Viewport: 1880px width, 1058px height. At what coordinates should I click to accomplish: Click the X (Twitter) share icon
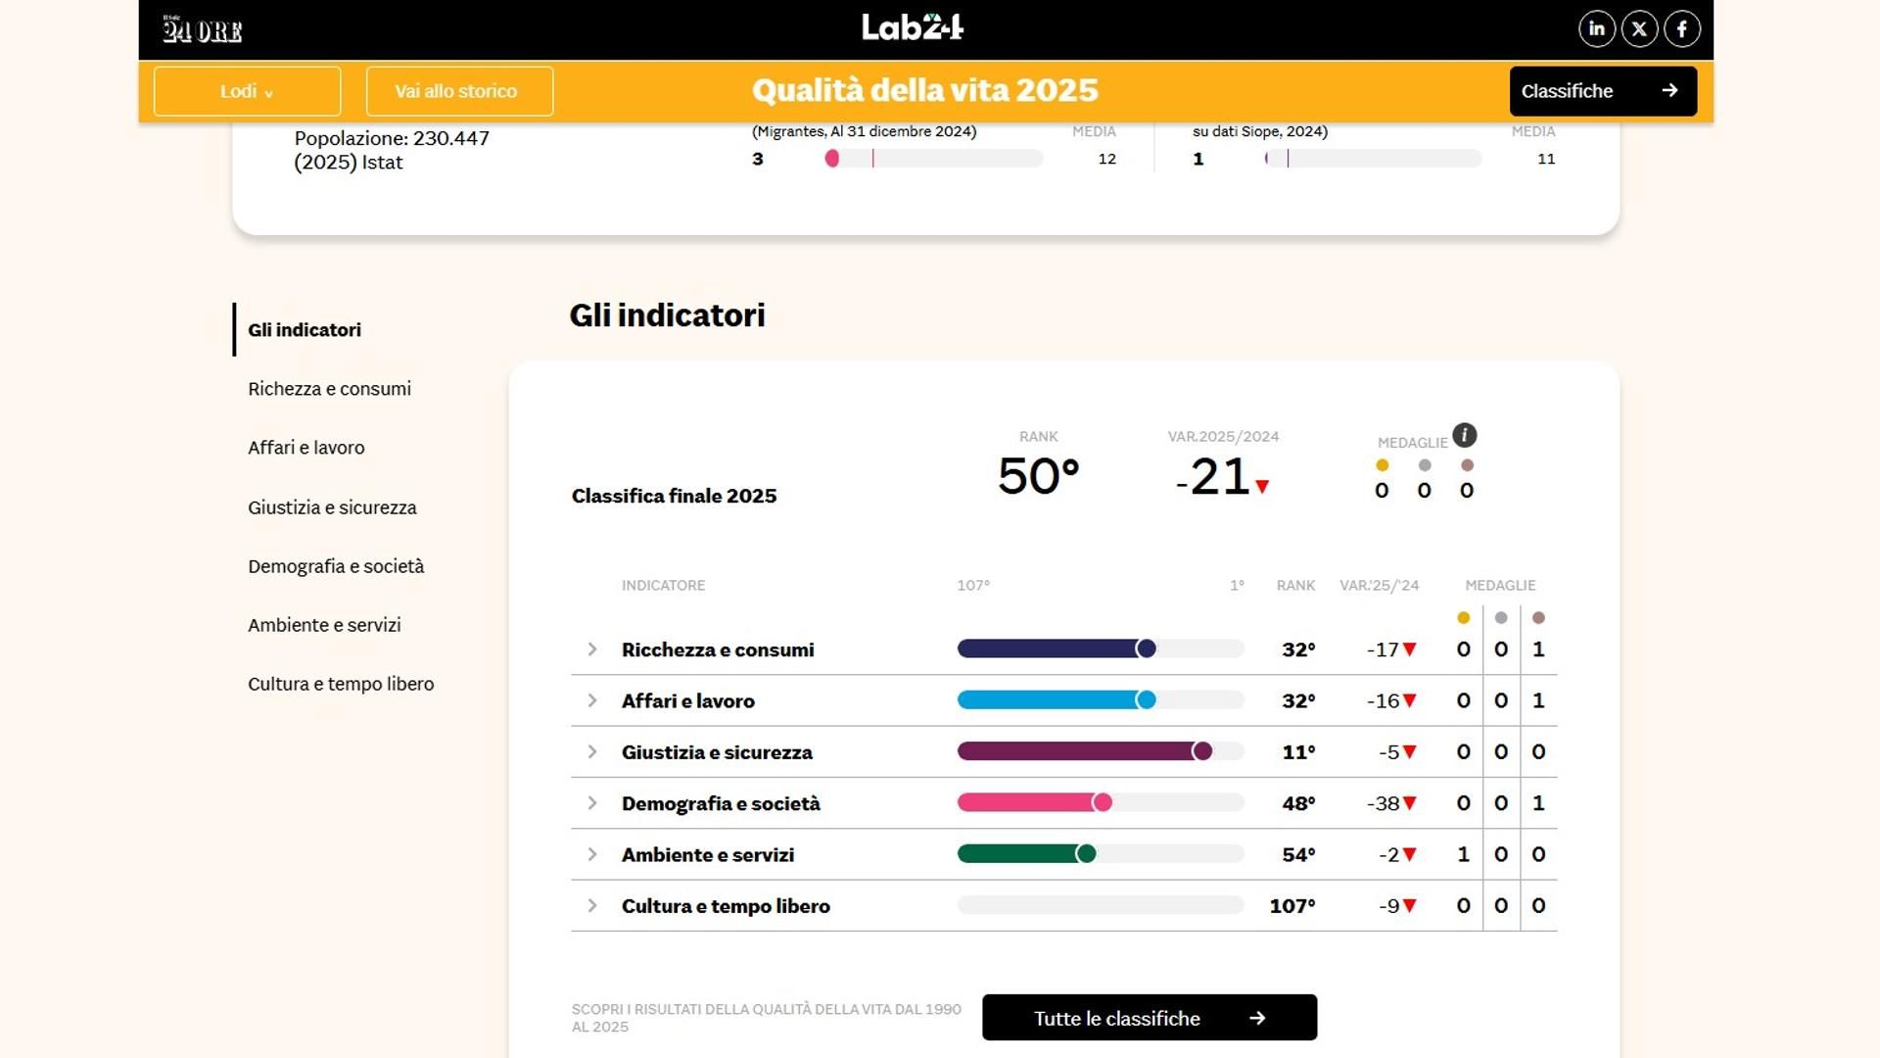1639,29
